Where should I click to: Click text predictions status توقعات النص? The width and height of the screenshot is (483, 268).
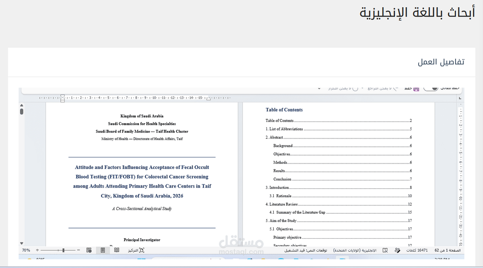click(306, 250)
